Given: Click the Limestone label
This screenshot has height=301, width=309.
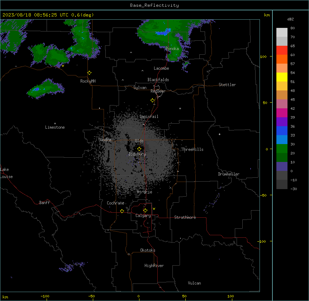Looking at the screenshot, I should [x=55, y=127].
